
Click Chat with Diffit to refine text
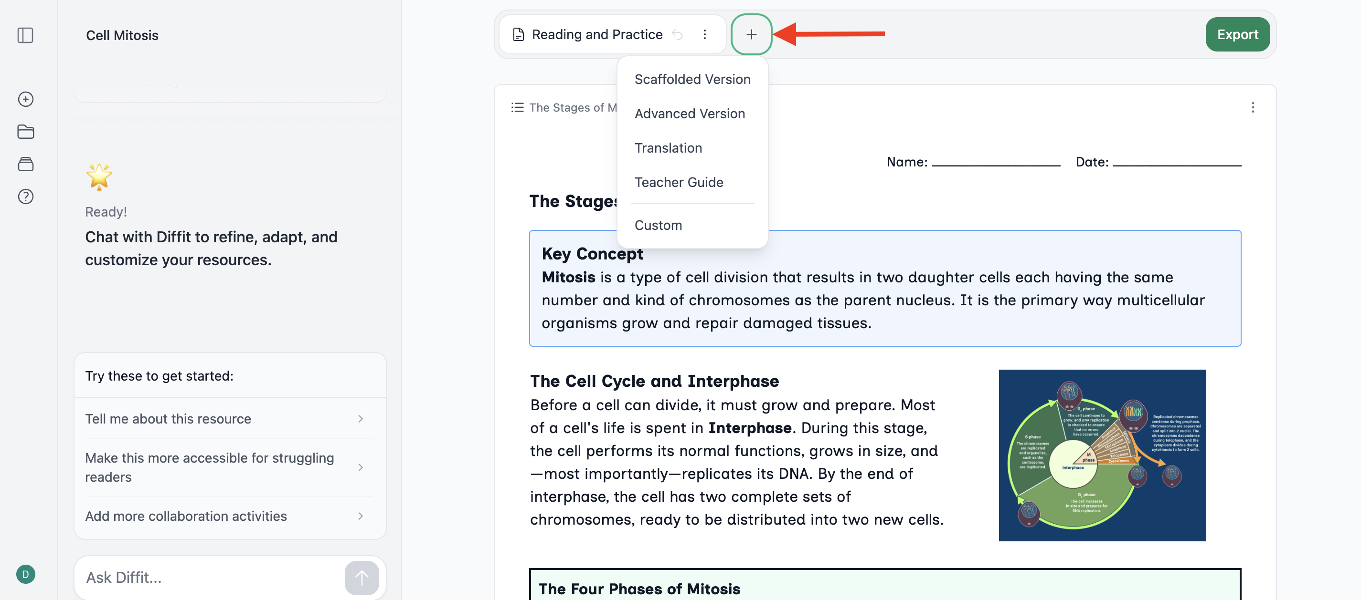pyautogui.click(x=211, y=248)
